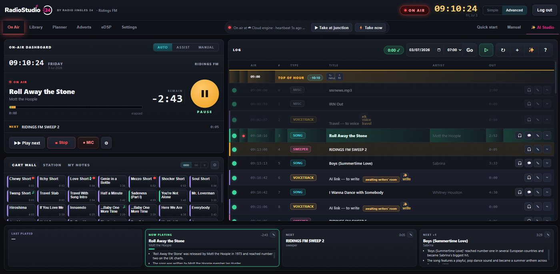Select Advanced view mode
Screen dimensions: 560x274
click(x=514, y=10)
